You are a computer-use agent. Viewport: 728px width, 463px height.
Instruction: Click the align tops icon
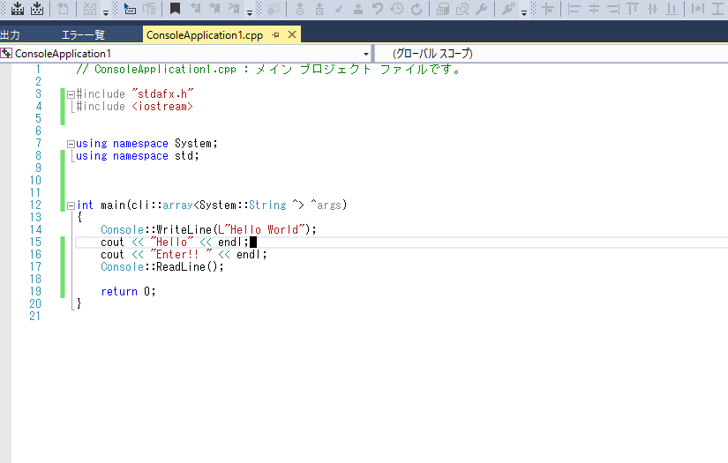point(633,9)
